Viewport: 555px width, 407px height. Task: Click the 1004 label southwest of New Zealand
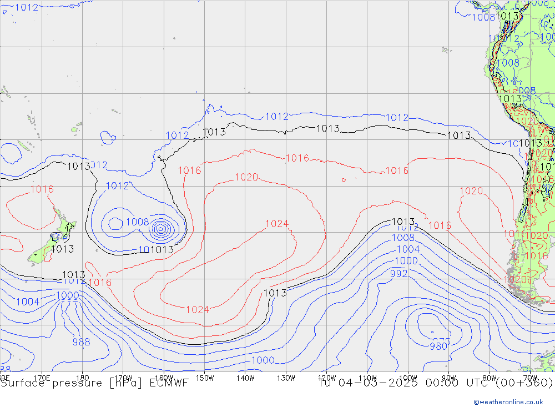[x=28, y=302]
